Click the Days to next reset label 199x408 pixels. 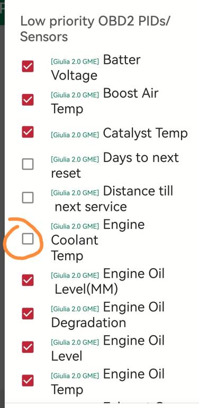[x=115, y=166]
